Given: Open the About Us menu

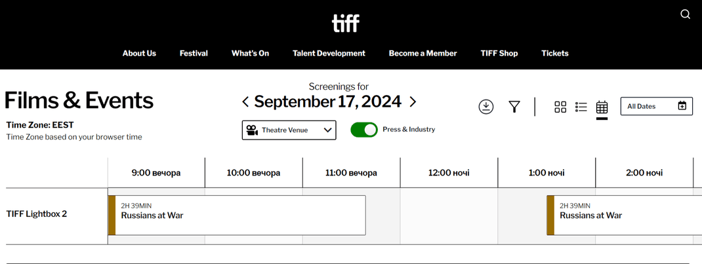Looking at the screenshot, I should click(x=139, y=53).
